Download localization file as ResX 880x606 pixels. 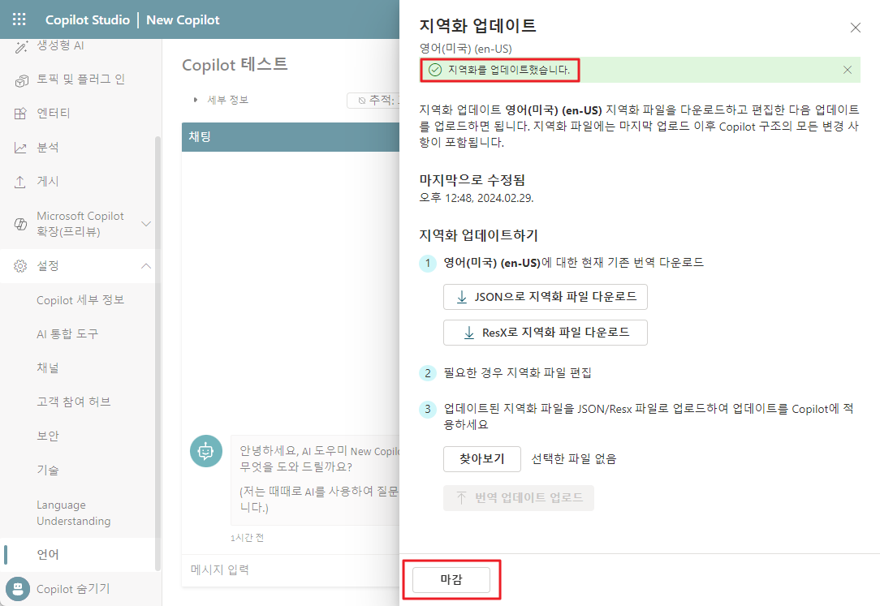[x=545, y=333]
